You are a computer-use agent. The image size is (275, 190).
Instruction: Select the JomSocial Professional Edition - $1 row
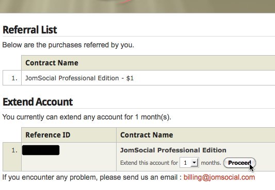pyautogui.click(x=139, y=78)
